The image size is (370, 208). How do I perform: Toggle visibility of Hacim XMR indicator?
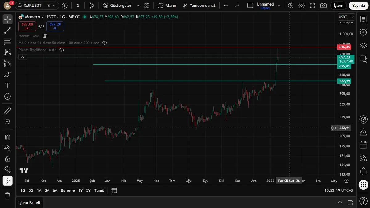pos(45,36)
